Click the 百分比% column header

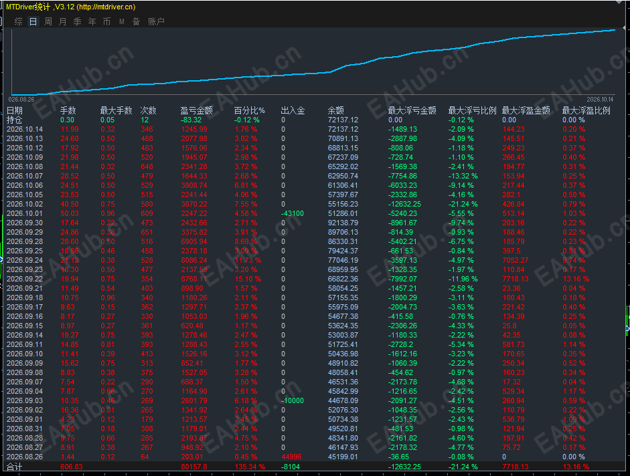click(250, 110)
